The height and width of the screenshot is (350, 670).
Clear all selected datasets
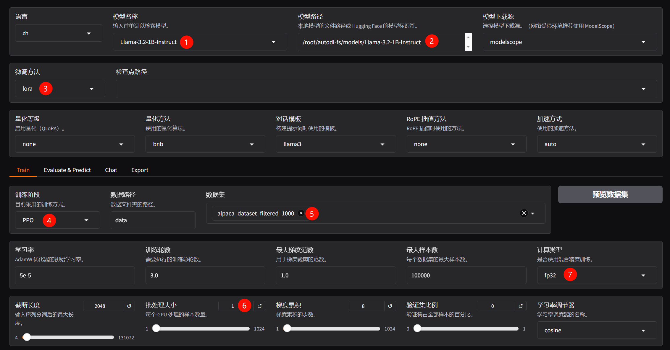(x=524, y=213)
